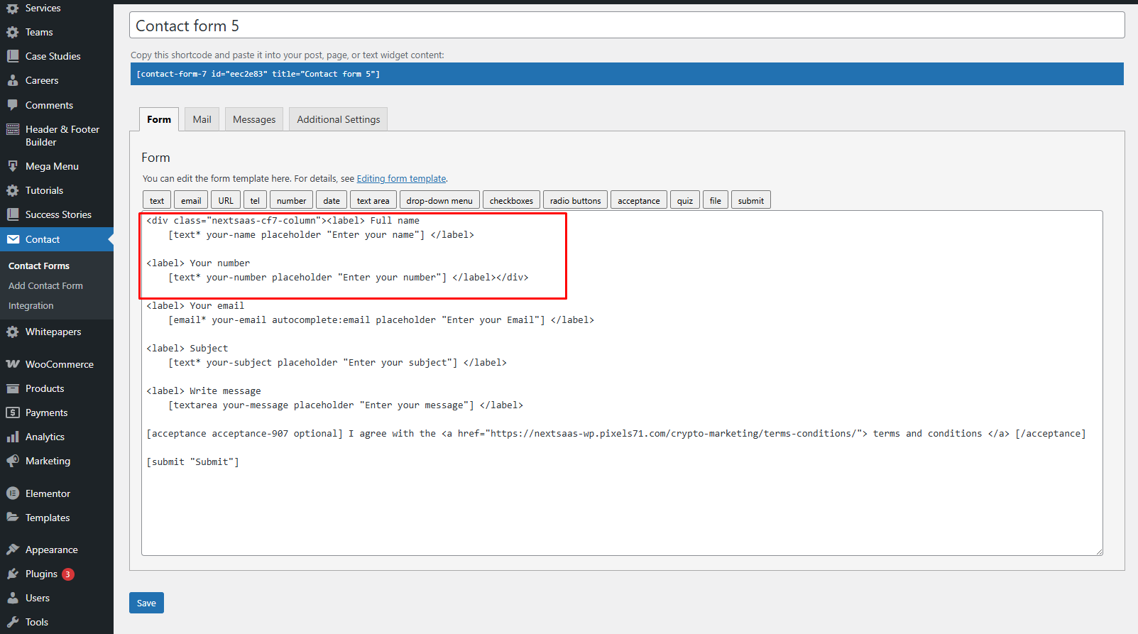Click the Contact form 5 title field
Screen dimensions: 1138x634
(626, 26)
